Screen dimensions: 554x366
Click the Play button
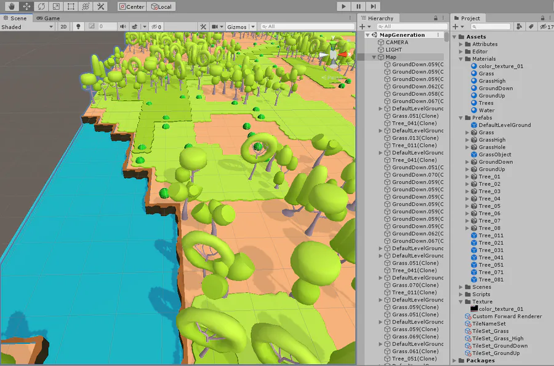(x=343, y=6)
